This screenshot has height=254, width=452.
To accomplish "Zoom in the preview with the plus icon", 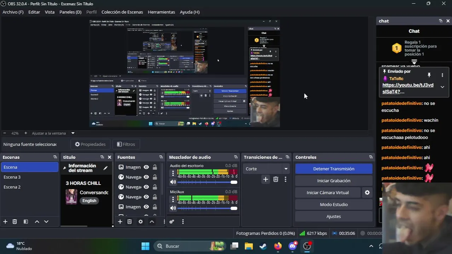I will (x=25, y=133).
